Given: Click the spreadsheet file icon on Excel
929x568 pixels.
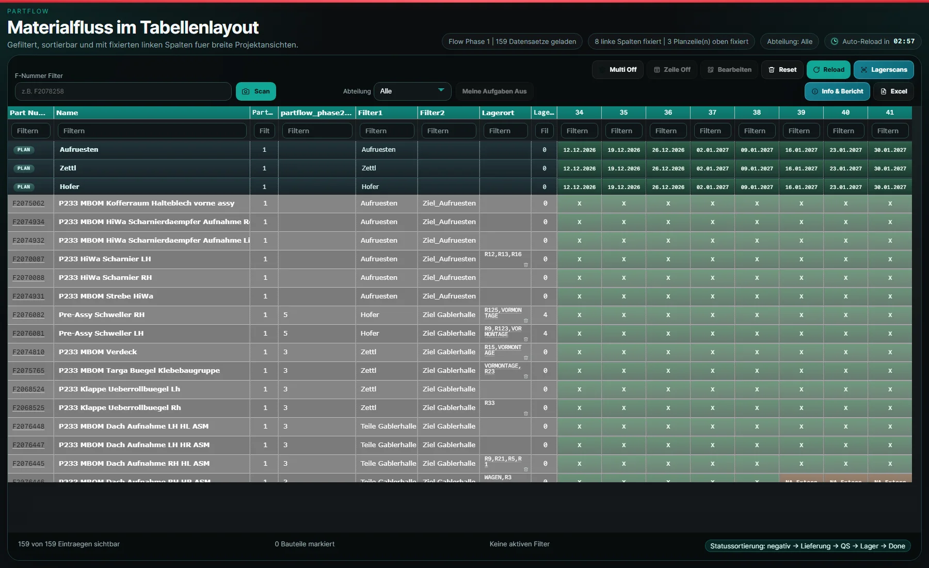Looking at the screenshot, I should (x=884, y=91).
